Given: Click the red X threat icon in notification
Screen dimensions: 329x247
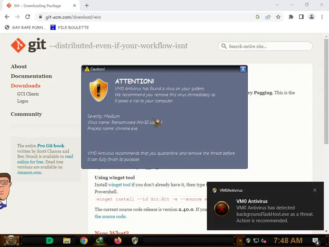Looking at the screenshot, I should [x=222, y=209].
